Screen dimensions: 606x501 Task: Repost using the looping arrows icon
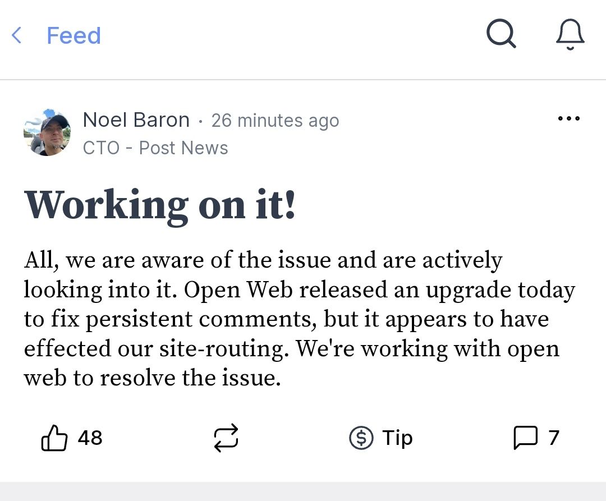226,438
